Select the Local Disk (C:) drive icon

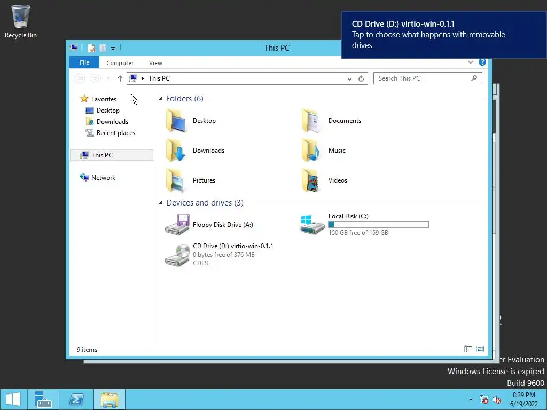click(312, 225)
